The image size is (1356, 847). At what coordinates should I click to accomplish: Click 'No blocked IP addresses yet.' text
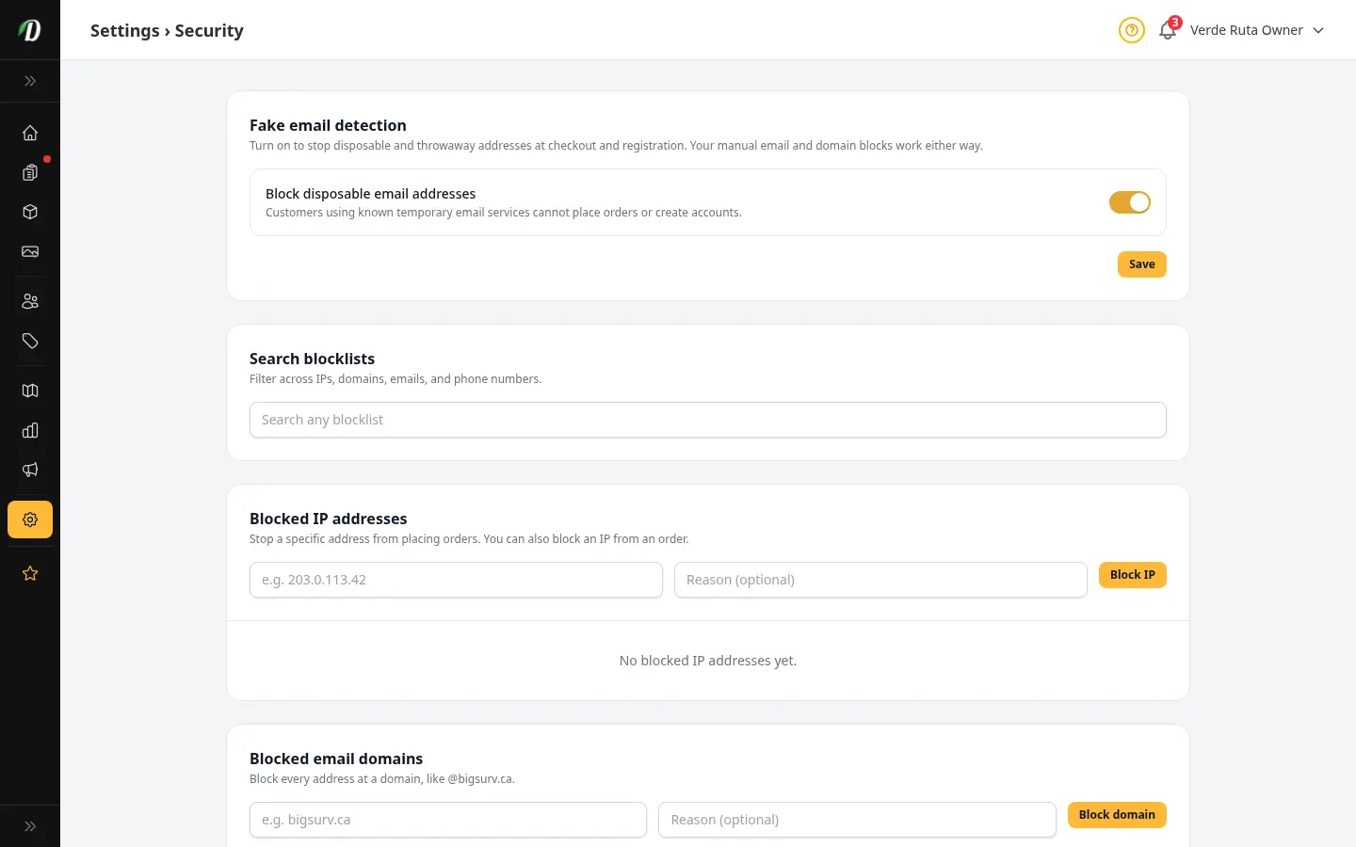pos(708,661)
